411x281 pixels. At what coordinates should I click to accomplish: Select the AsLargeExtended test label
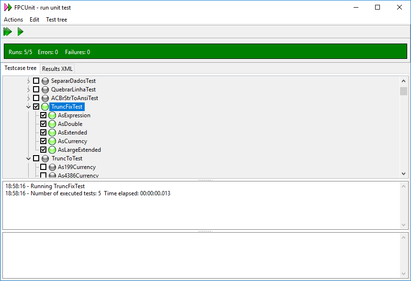[79, 150]
